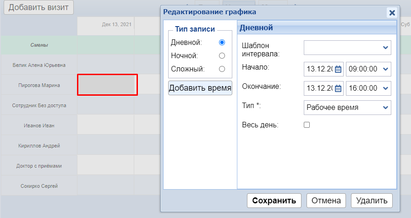This screenshot has height=218, width=411.
Task: Click the Удалить button
Action: click(372, 201)
